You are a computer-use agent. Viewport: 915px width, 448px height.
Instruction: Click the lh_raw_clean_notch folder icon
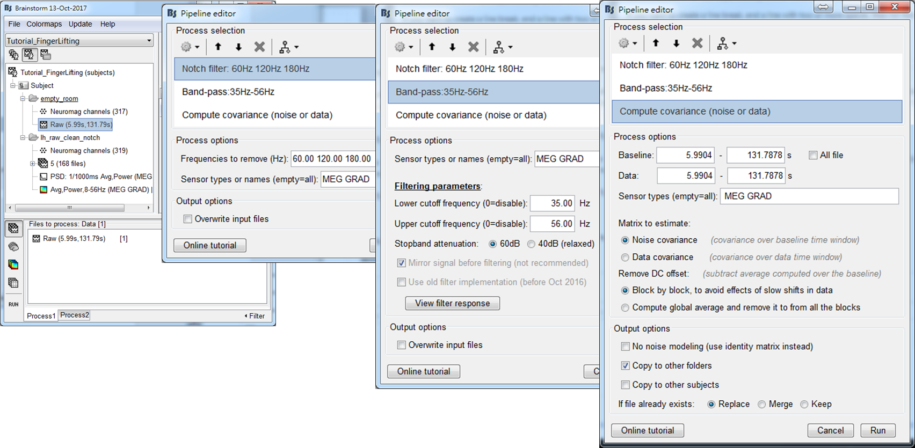(x=33, y=137)
